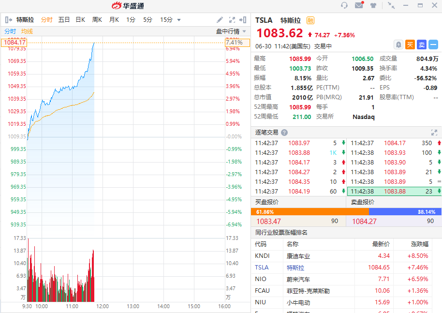
Task: Click the large 1083.62 last price
Action: coord(280,33)
